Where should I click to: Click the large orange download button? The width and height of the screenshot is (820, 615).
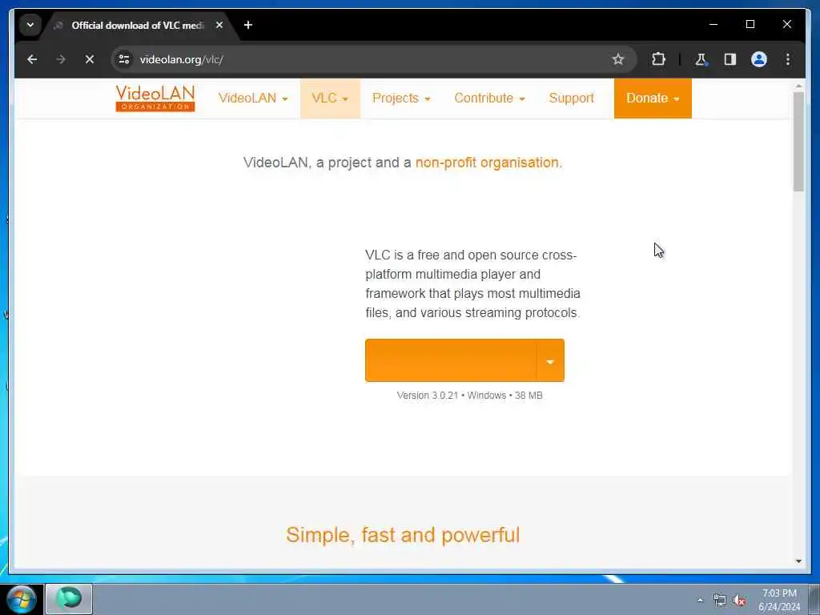pyautogui.click(x=450, y=360)
